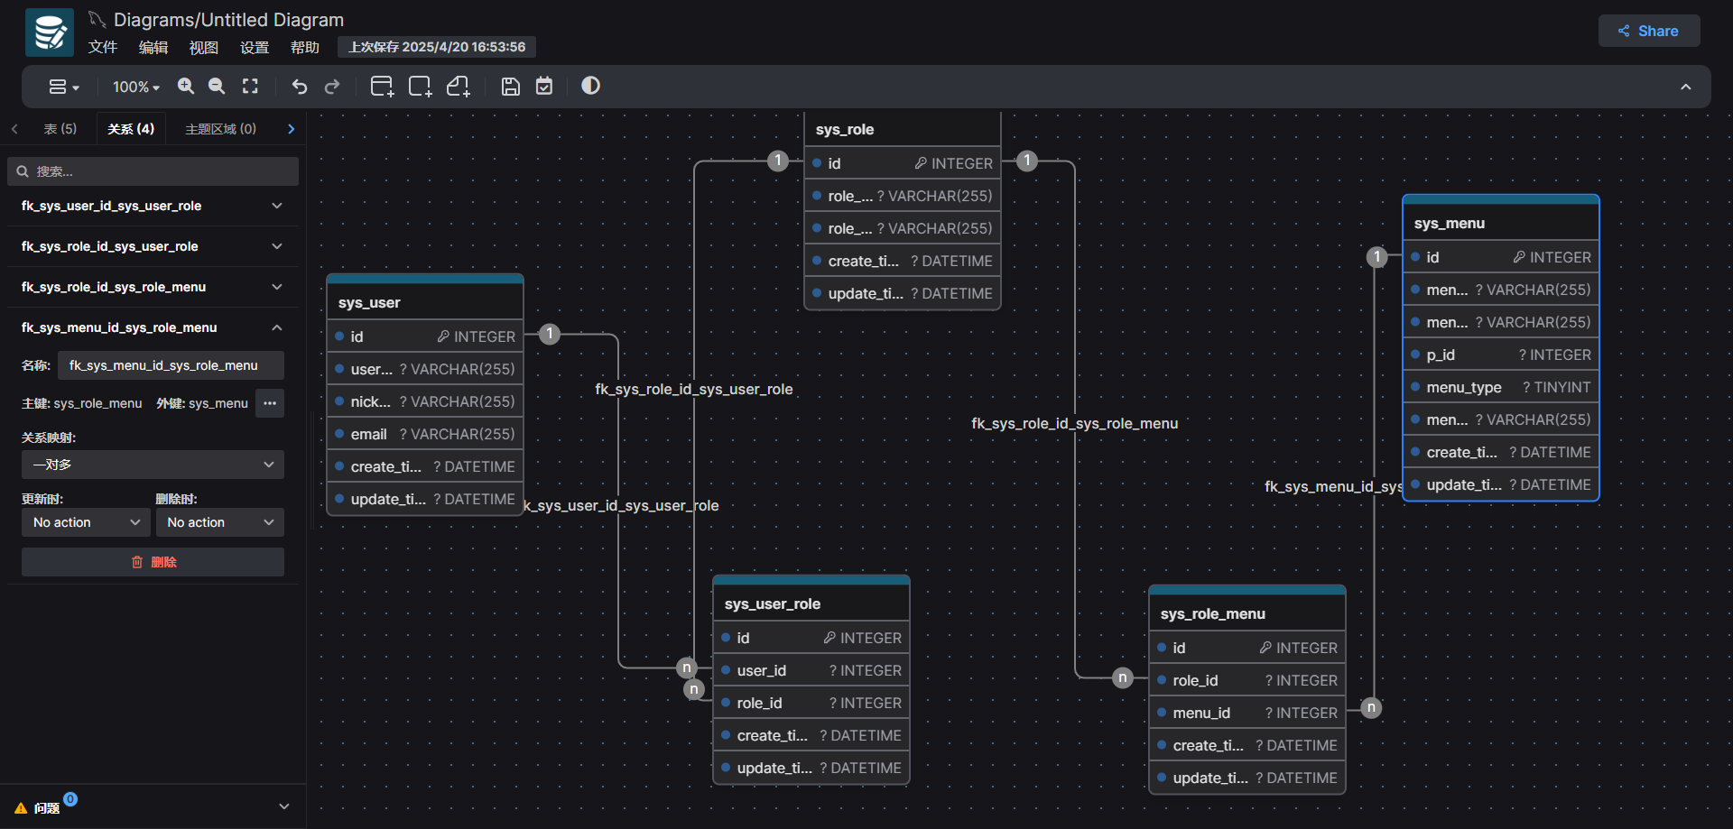Click the zoom in magnifier icon
The image size is (1733, 829).
coord(186,86)
